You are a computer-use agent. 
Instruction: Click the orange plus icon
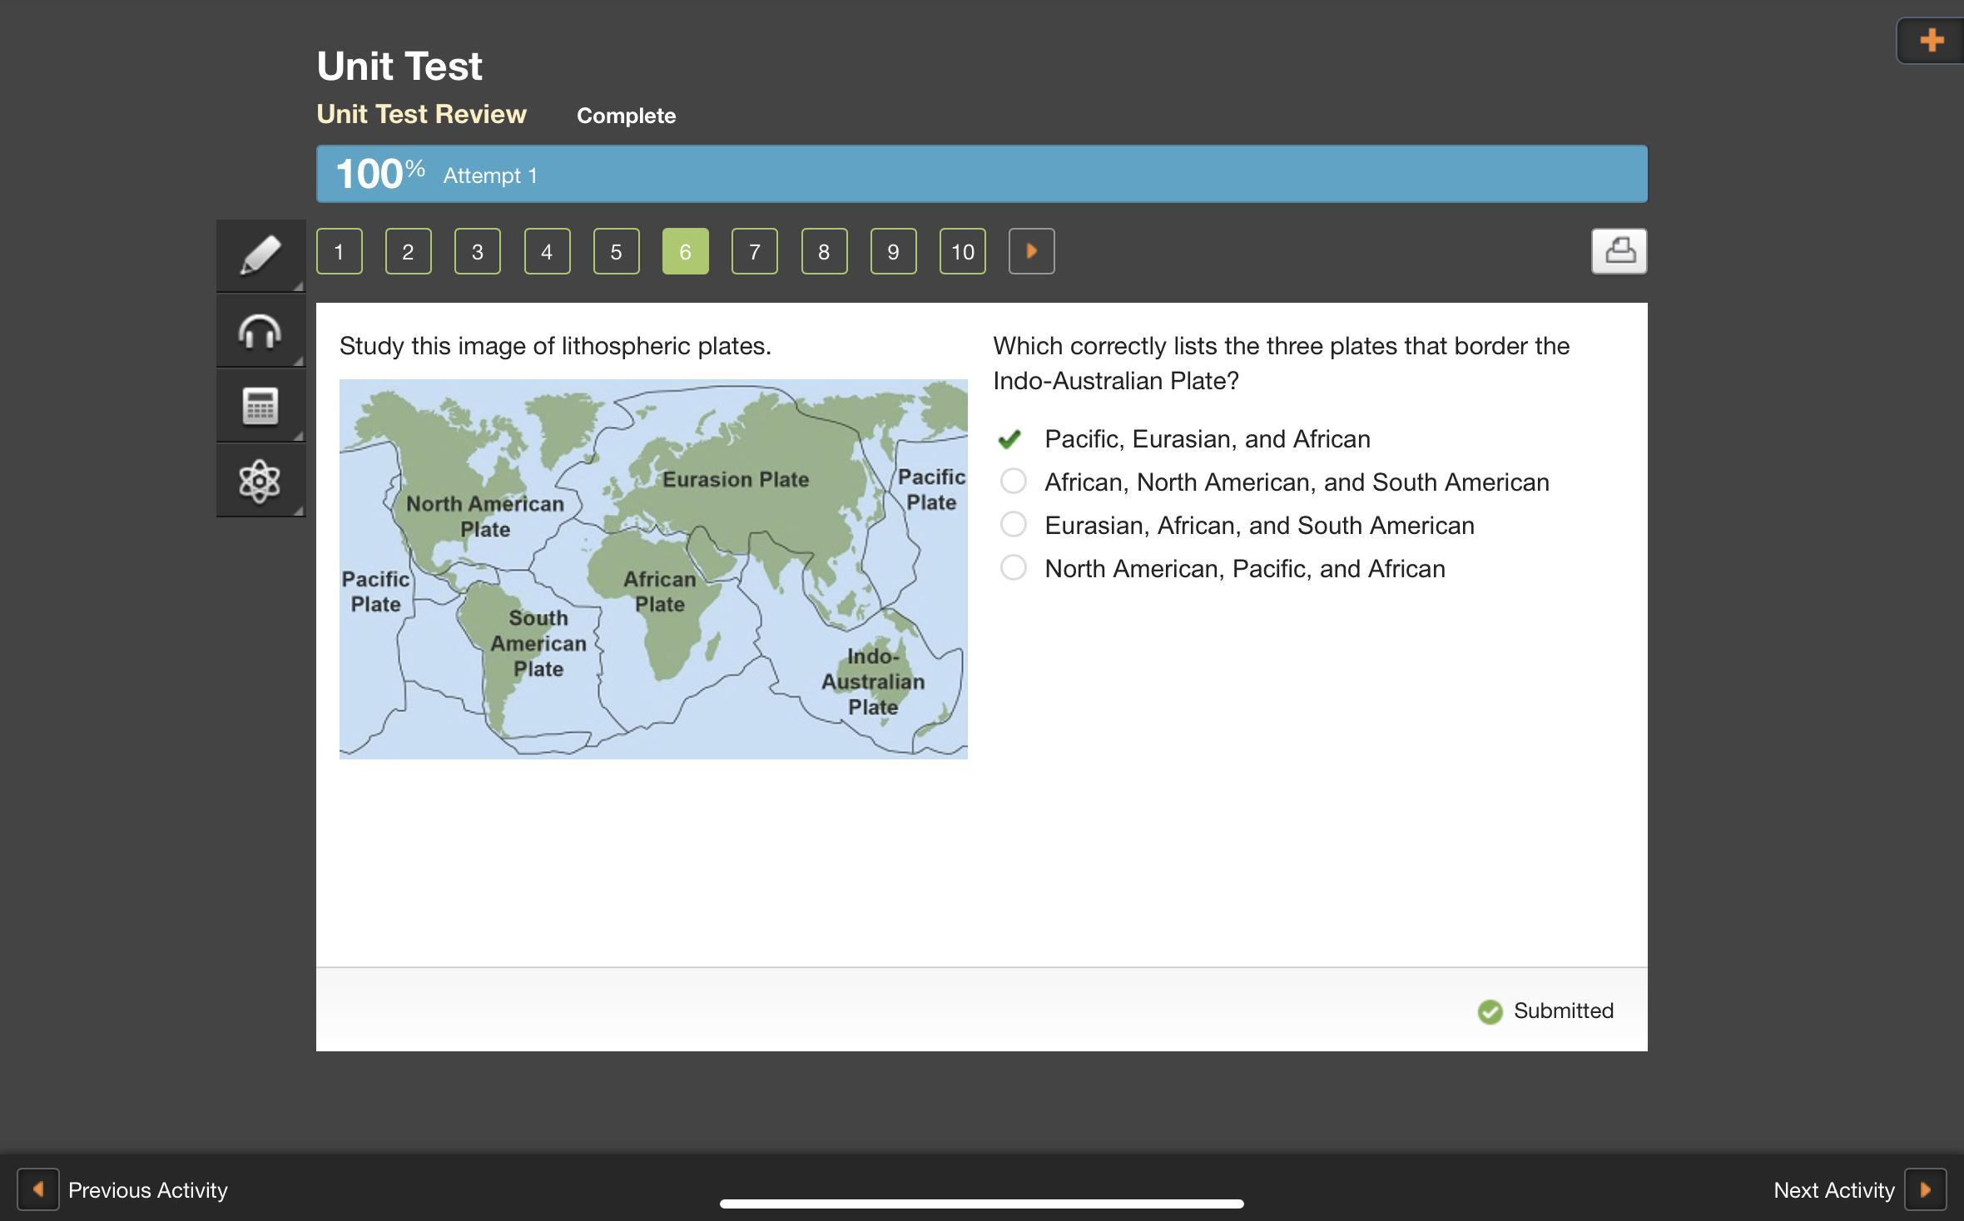tap(1931, 40)
